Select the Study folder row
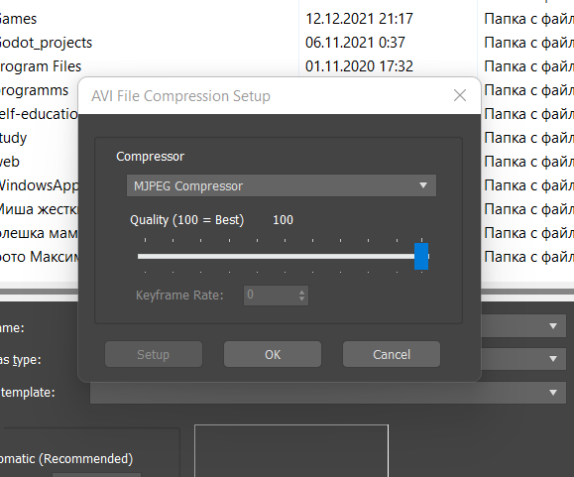 (13, 138)
